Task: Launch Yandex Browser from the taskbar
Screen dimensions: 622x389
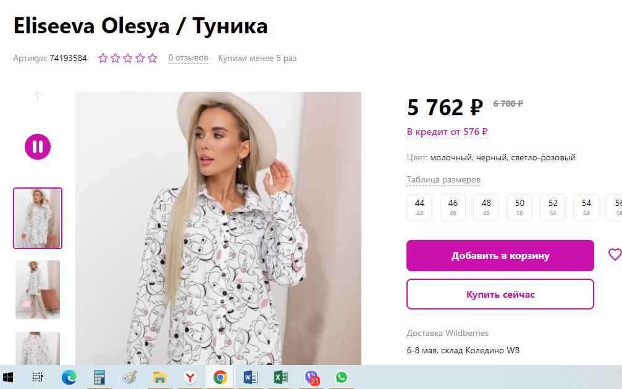Action: [190, 377]
